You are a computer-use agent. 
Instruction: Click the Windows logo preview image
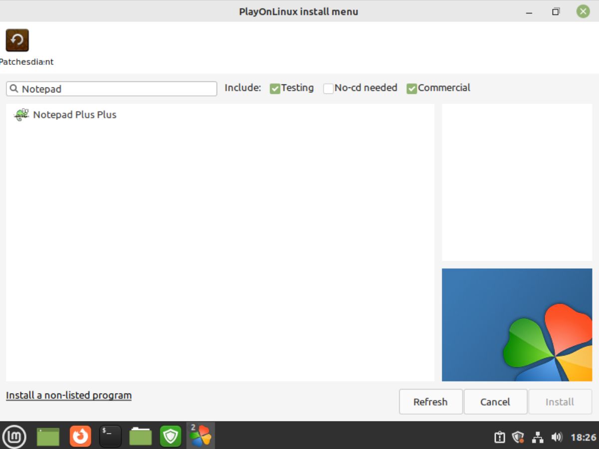coord(517,325)
